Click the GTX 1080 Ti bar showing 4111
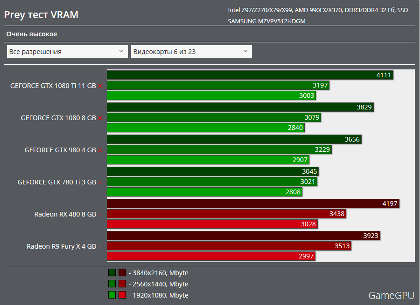420x305 pixels. (x=250, y=75)
